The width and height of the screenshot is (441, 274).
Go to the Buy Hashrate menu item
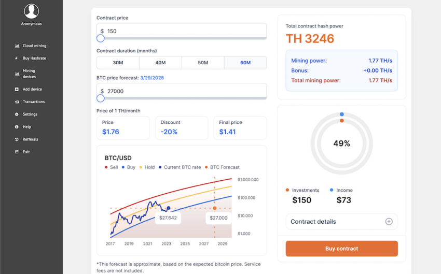[x=34, y=59]
